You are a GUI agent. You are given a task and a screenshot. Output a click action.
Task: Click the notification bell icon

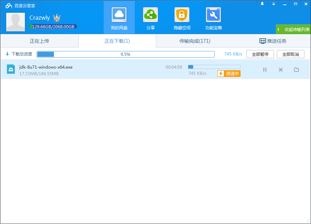262,4
